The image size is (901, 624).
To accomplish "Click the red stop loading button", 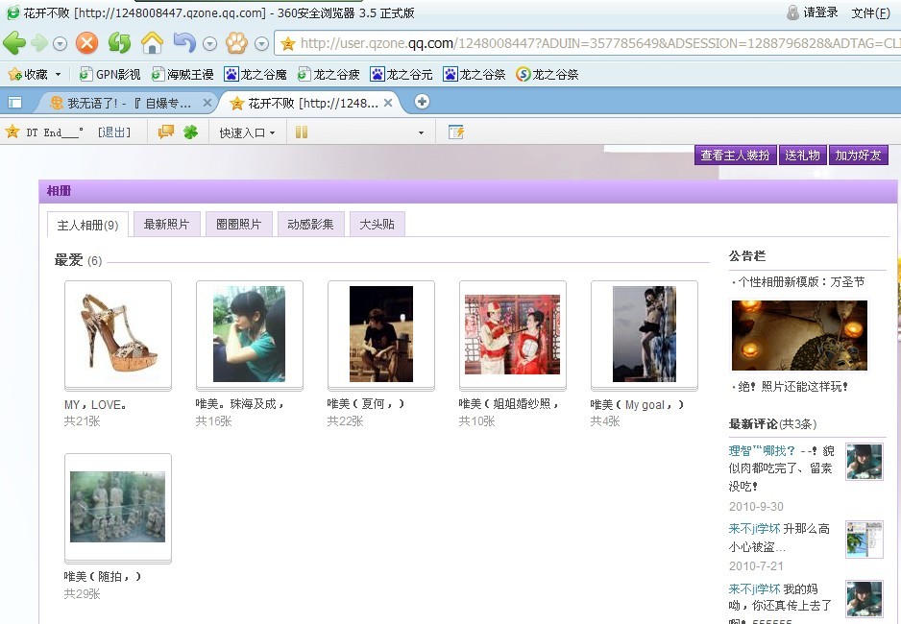I will 86,43.
